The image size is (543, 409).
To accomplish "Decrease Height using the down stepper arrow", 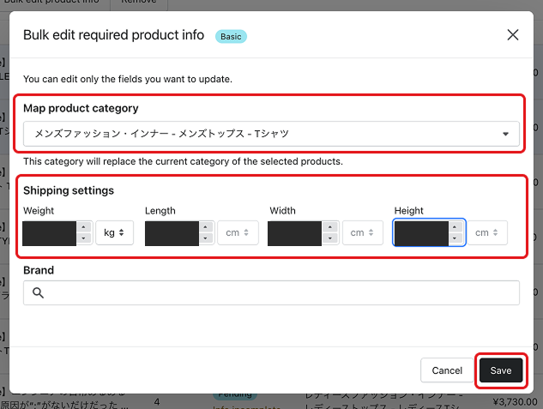I will (x=456, y=239).
